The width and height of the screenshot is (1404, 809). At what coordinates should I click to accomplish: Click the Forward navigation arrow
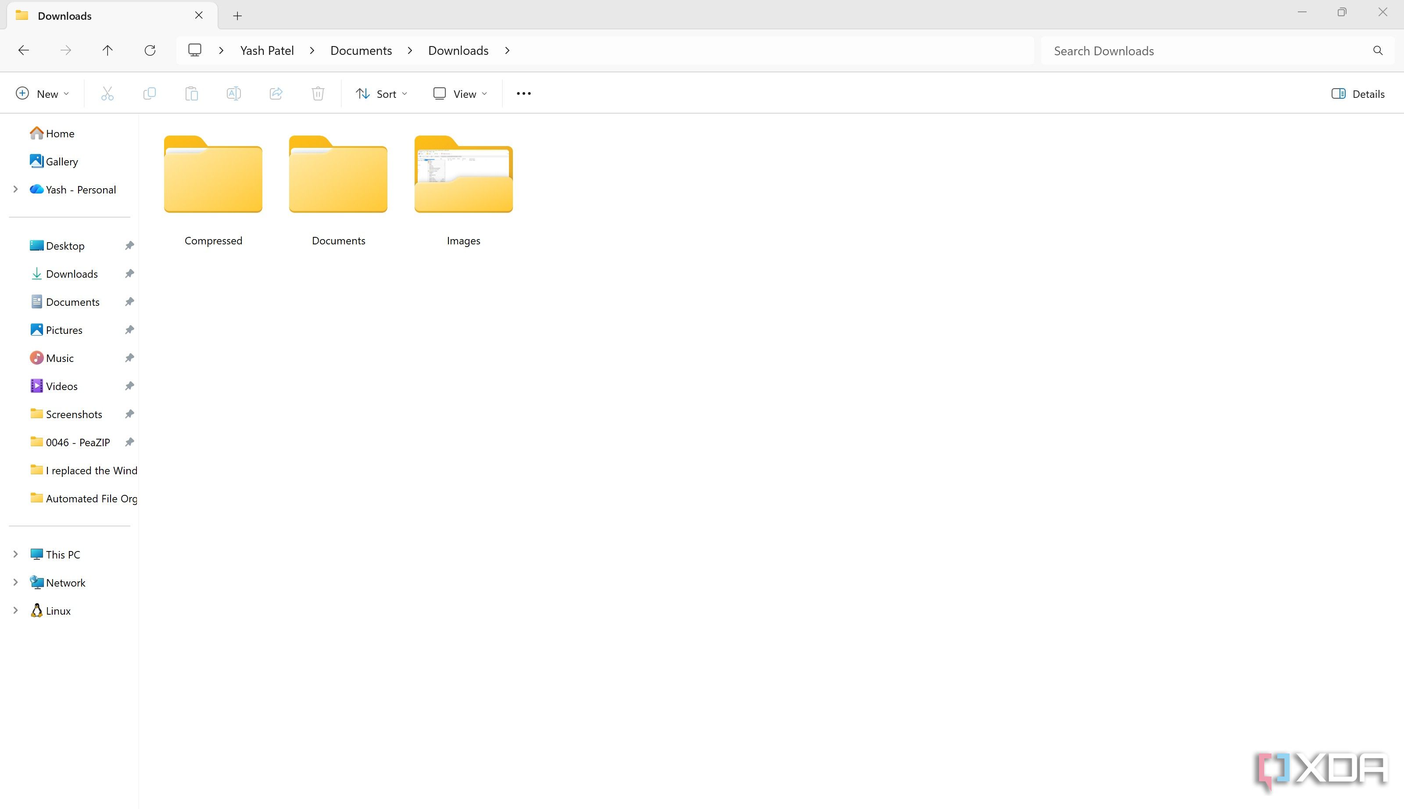(65, 50)
